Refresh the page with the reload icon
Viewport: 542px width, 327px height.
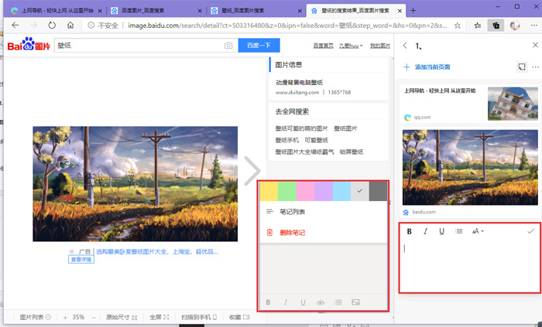coord(52,26)
